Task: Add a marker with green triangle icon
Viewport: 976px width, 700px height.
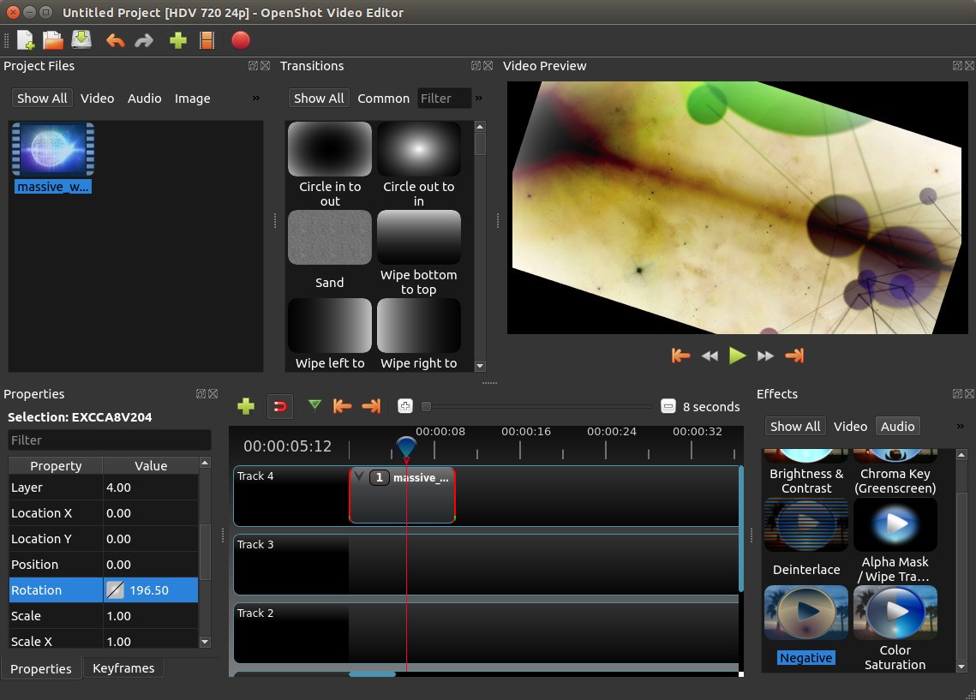Action: pyautogui.click(x=314, y=405)
